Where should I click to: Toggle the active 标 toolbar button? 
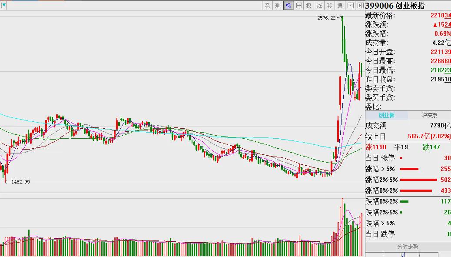(288, 6)
